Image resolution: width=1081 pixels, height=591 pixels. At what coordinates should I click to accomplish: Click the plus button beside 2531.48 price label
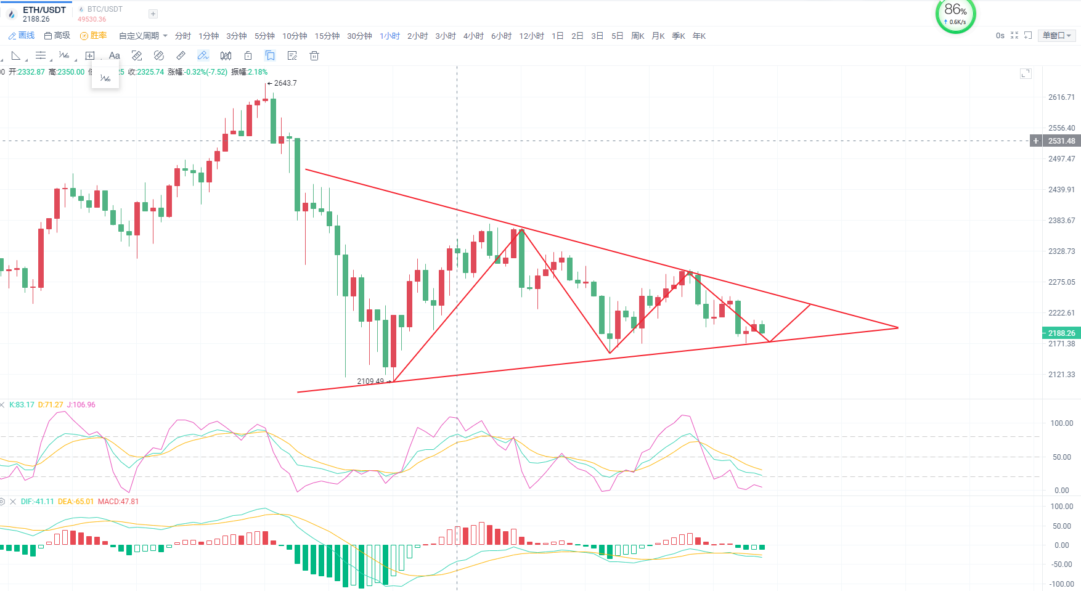1036,141
